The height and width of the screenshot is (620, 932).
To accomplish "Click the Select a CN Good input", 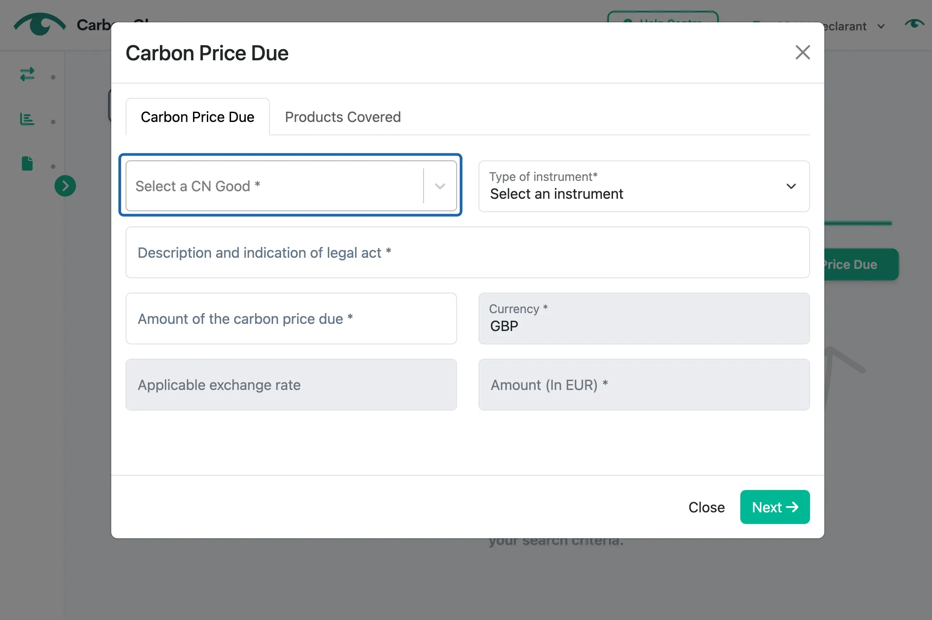I will pyautogui.click(x=275, y=186).
